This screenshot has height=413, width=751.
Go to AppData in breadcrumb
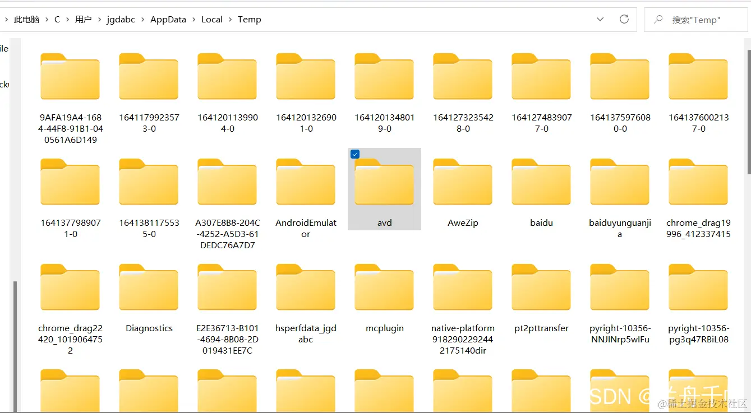click(168, 19)
